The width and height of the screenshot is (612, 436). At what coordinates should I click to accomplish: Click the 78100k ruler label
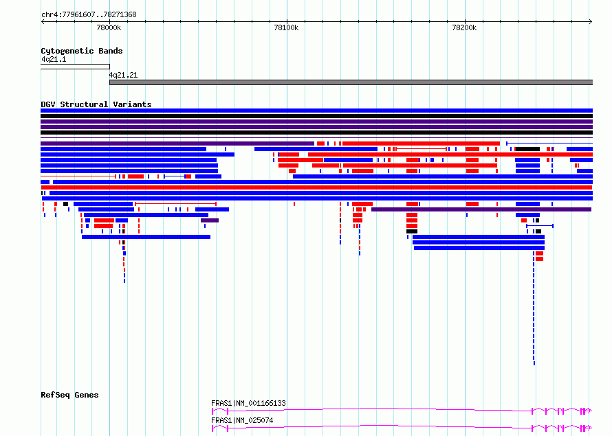(286, 27)
